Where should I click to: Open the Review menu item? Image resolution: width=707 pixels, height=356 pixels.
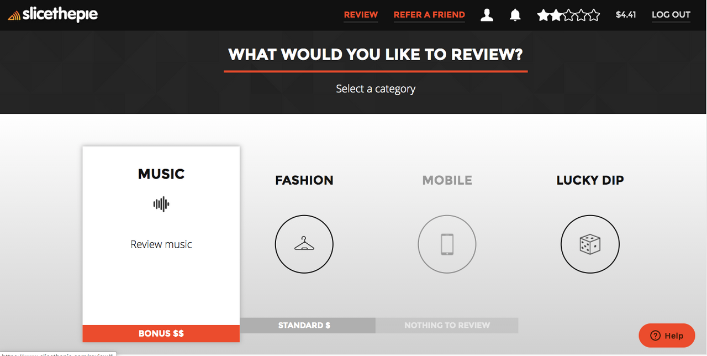coord(361,15)
